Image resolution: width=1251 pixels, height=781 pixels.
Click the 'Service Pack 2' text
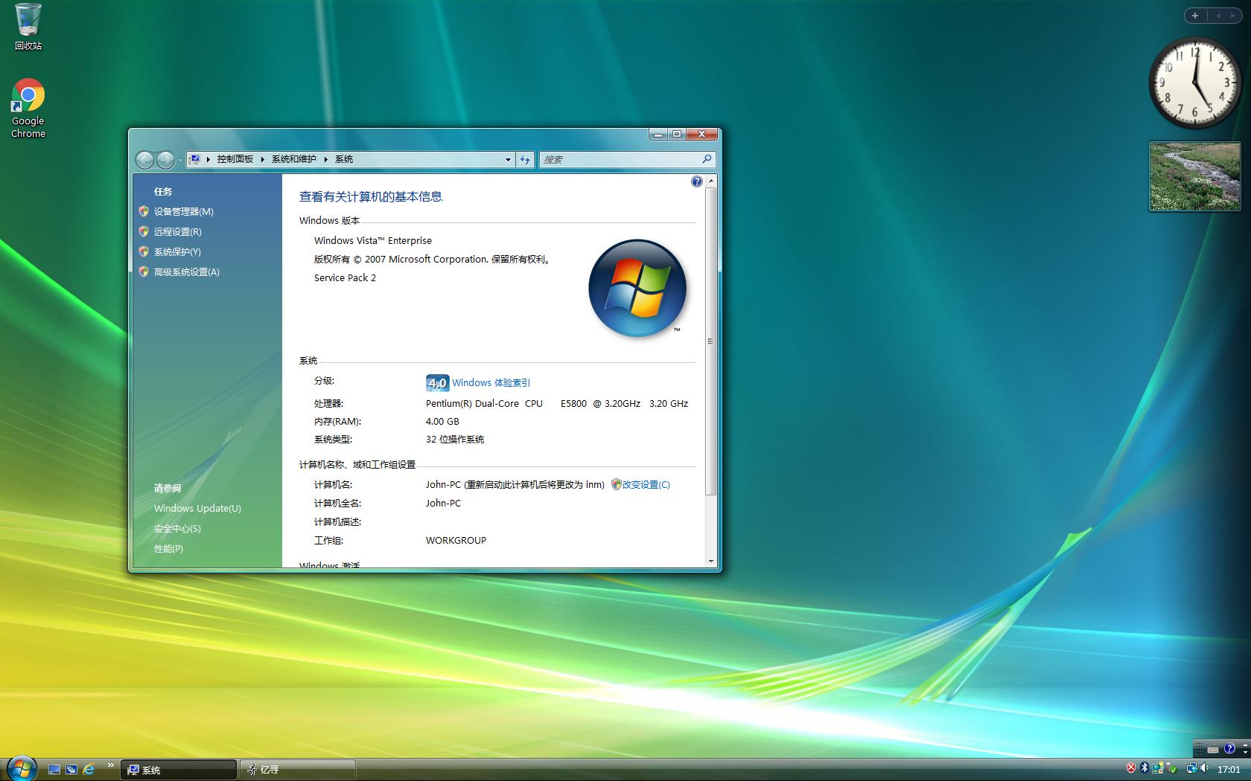(345, 278)
